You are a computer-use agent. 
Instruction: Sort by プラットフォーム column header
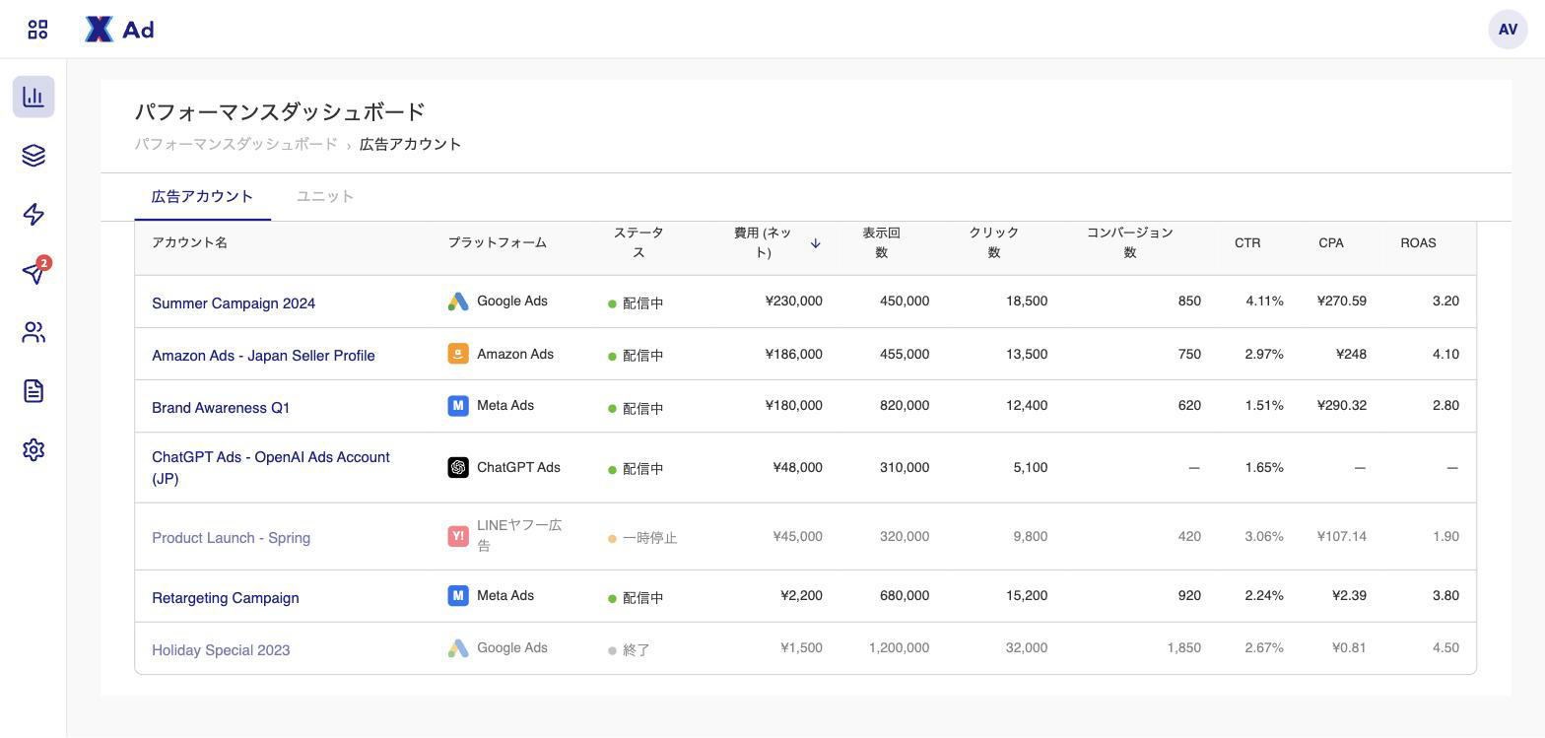pyautogui.click(x=498, y=242)
